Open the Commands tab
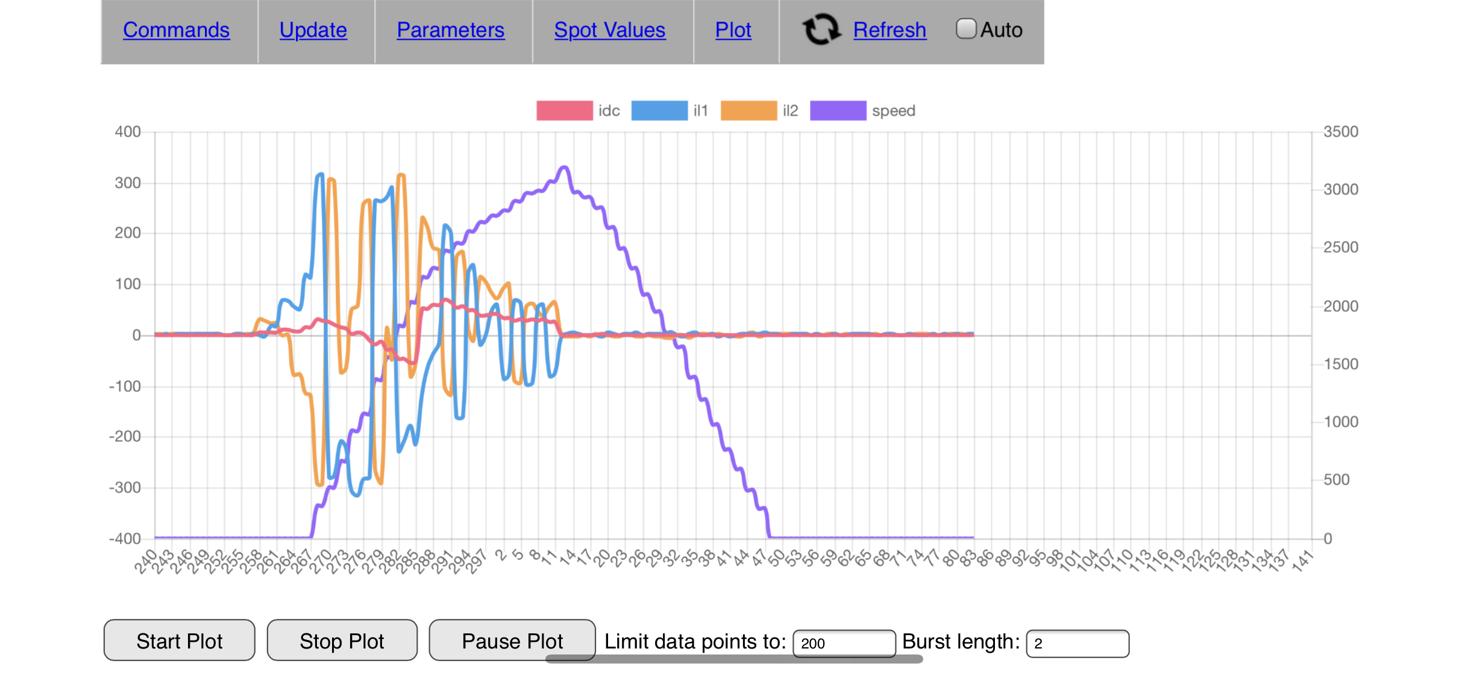The width and height of the screenshot is (1468, 678). pyautogui.click(x=176, y=30)
